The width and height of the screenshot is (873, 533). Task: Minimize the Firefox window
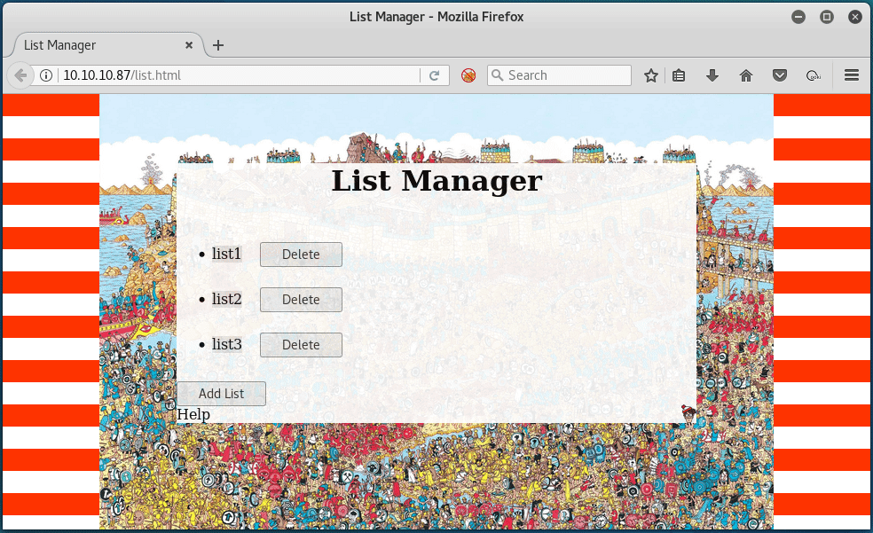pos(798,17)
